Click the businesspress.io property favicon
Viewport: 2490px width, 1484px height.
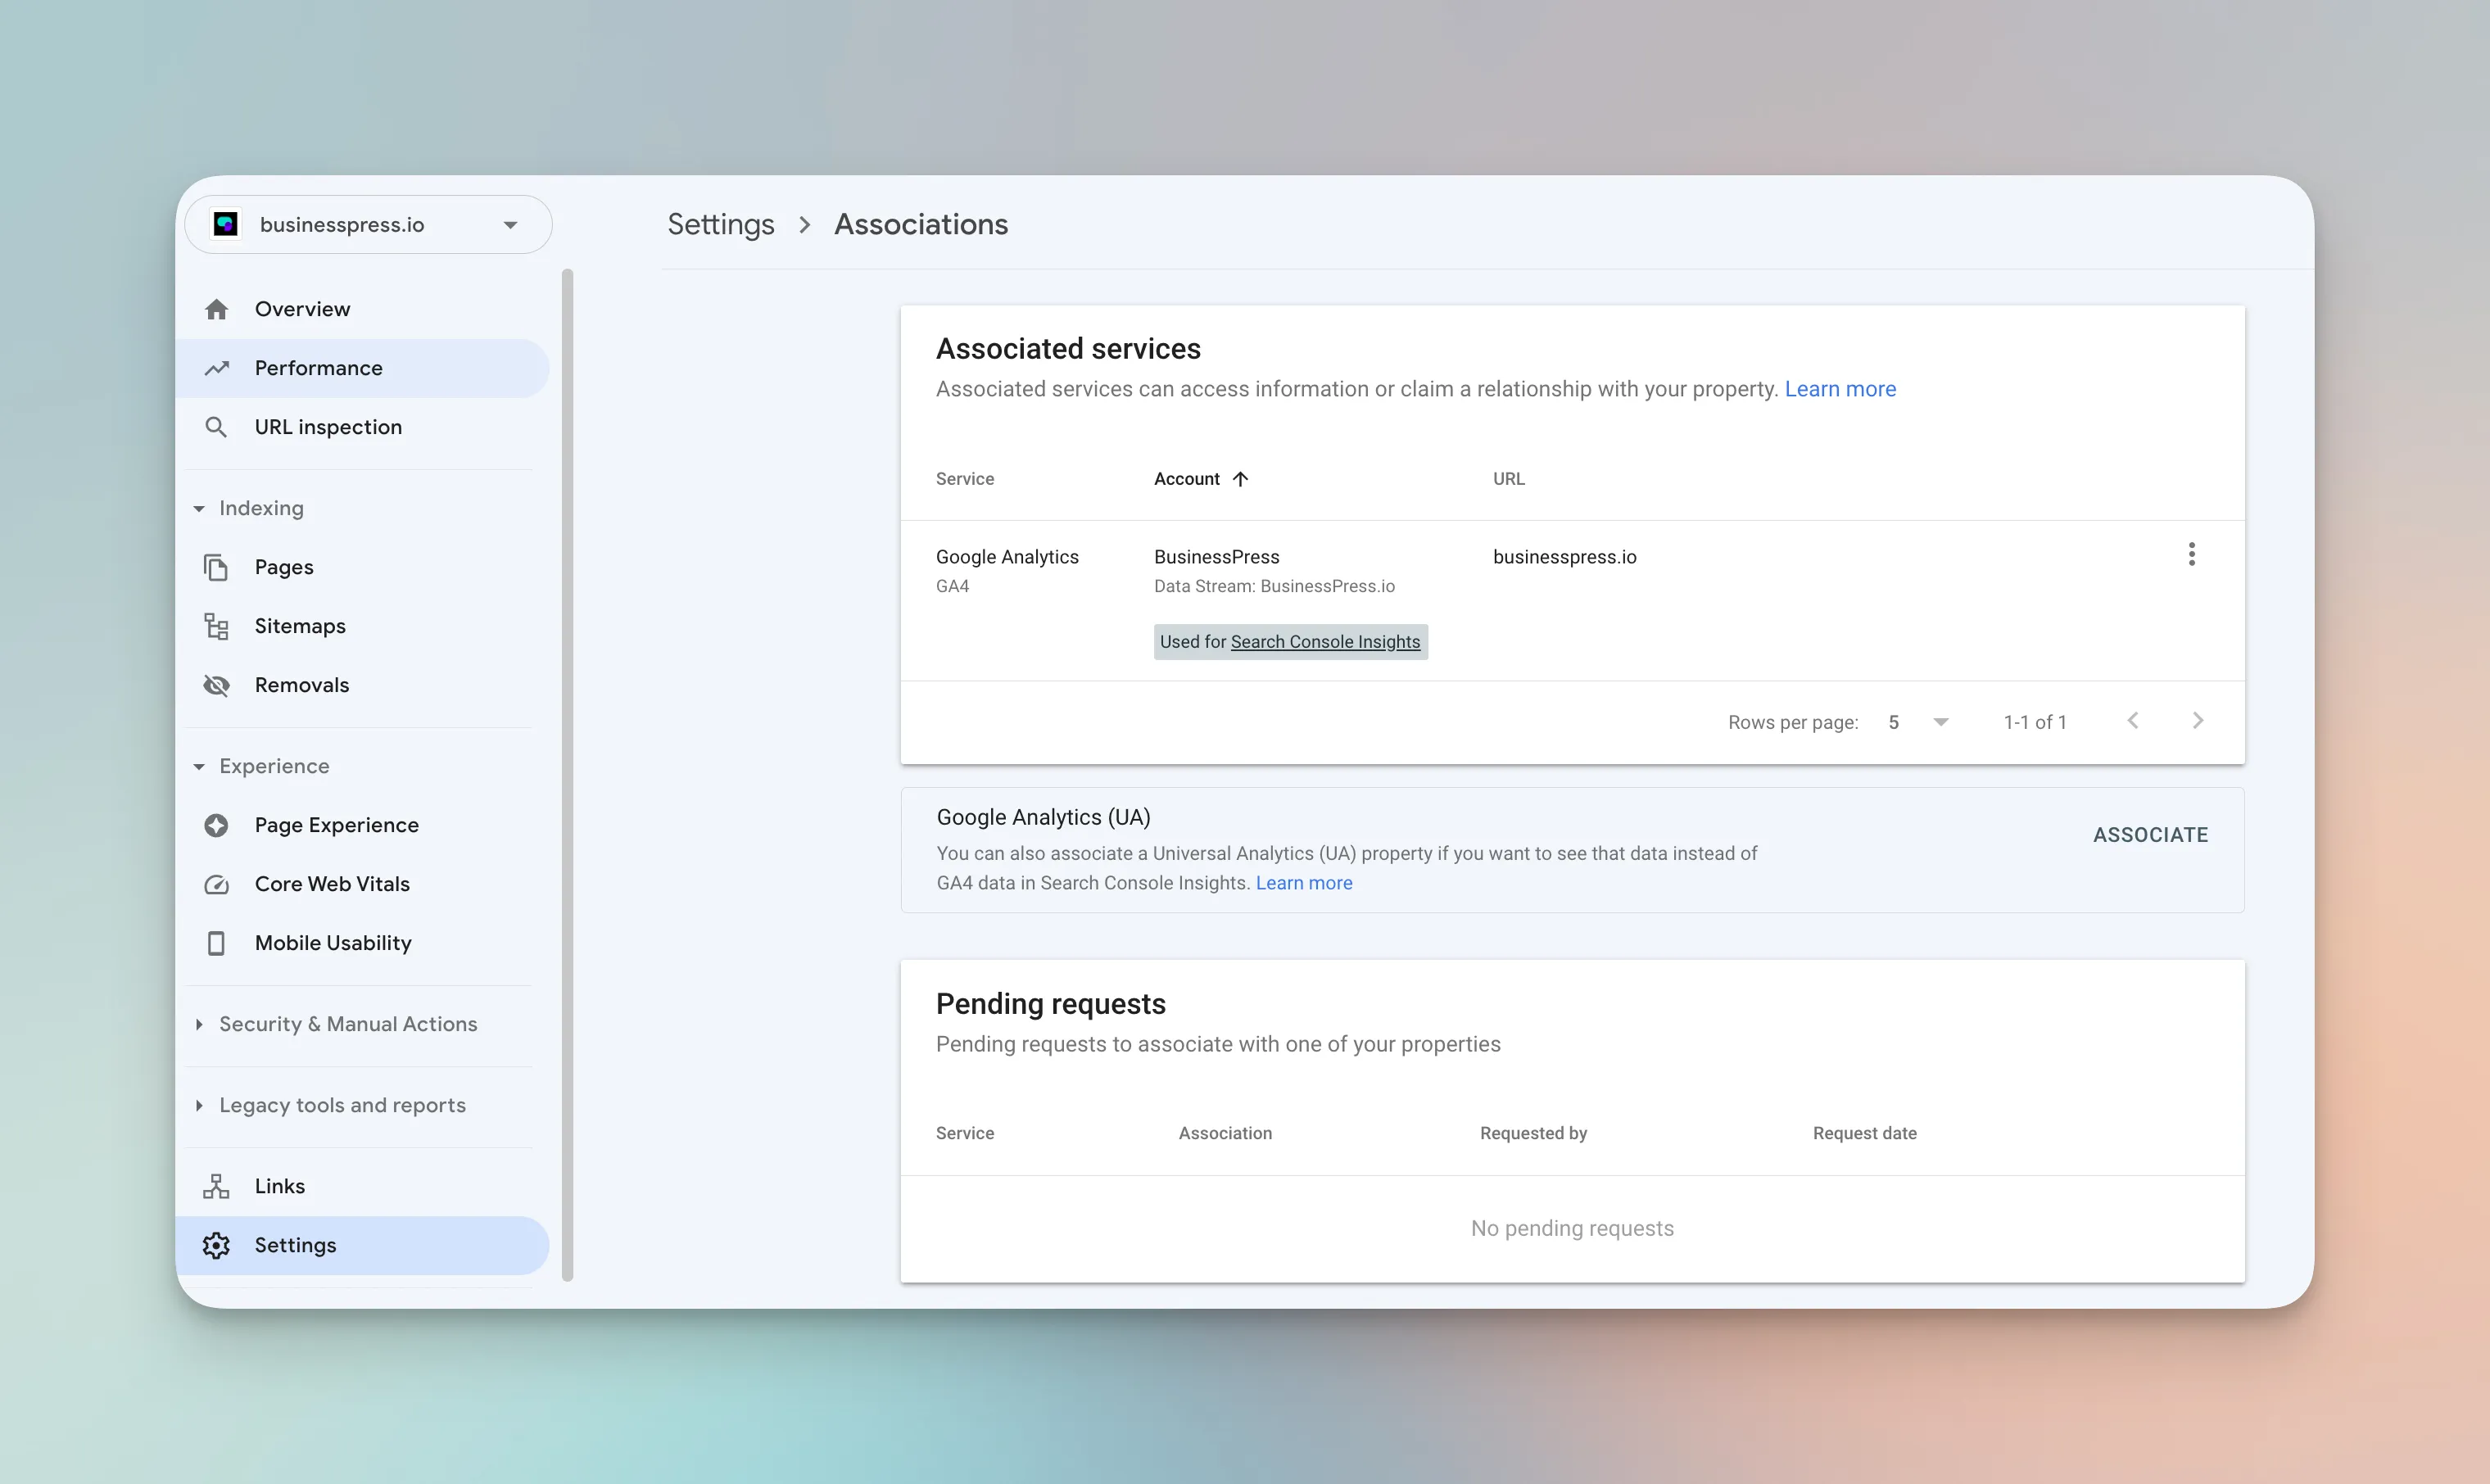click(x=225, y=224)
